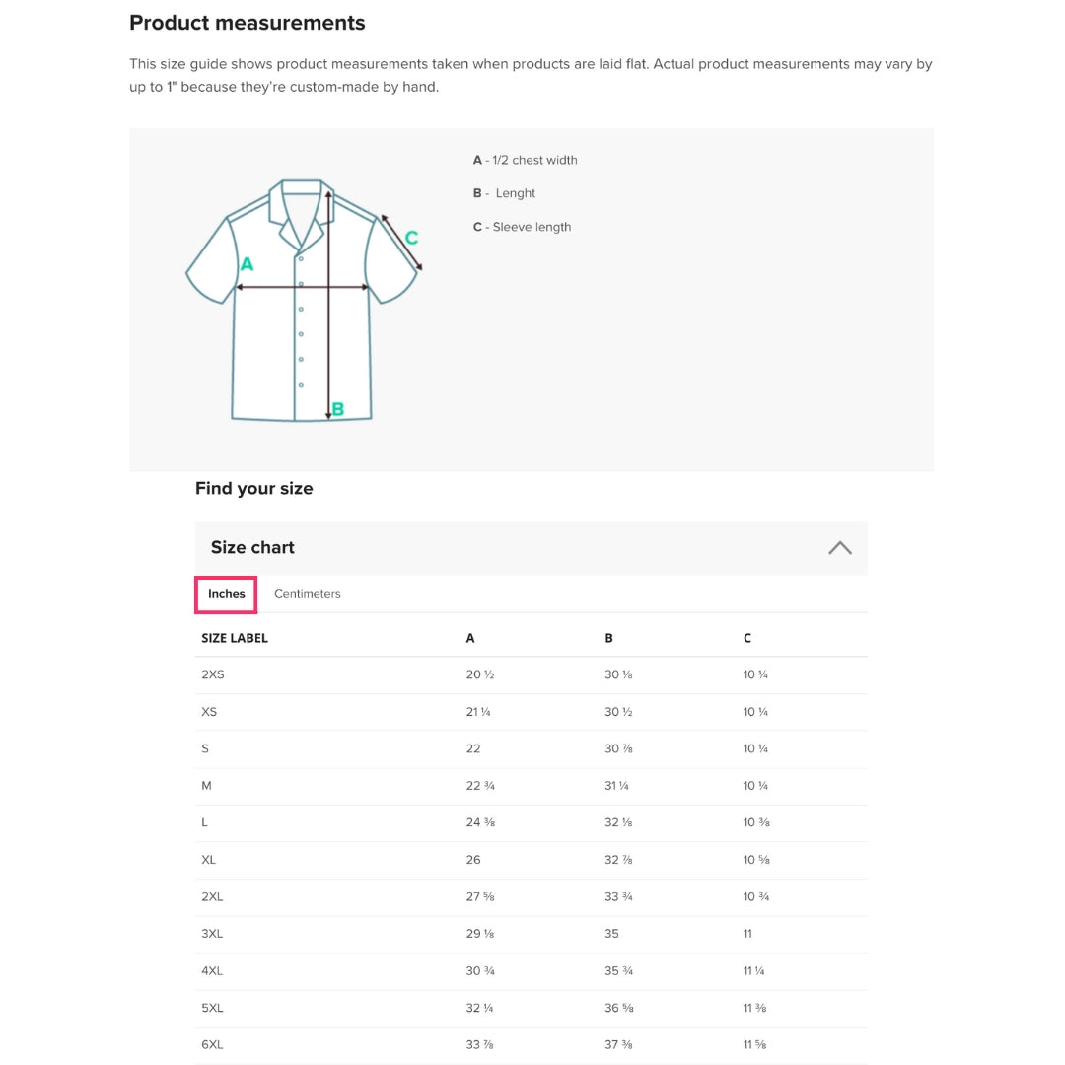The width and height of the screenshot is (1065, 1065).
Task: Click the '1/2 chest width' legend text
Action: click(x=533, y=160)
